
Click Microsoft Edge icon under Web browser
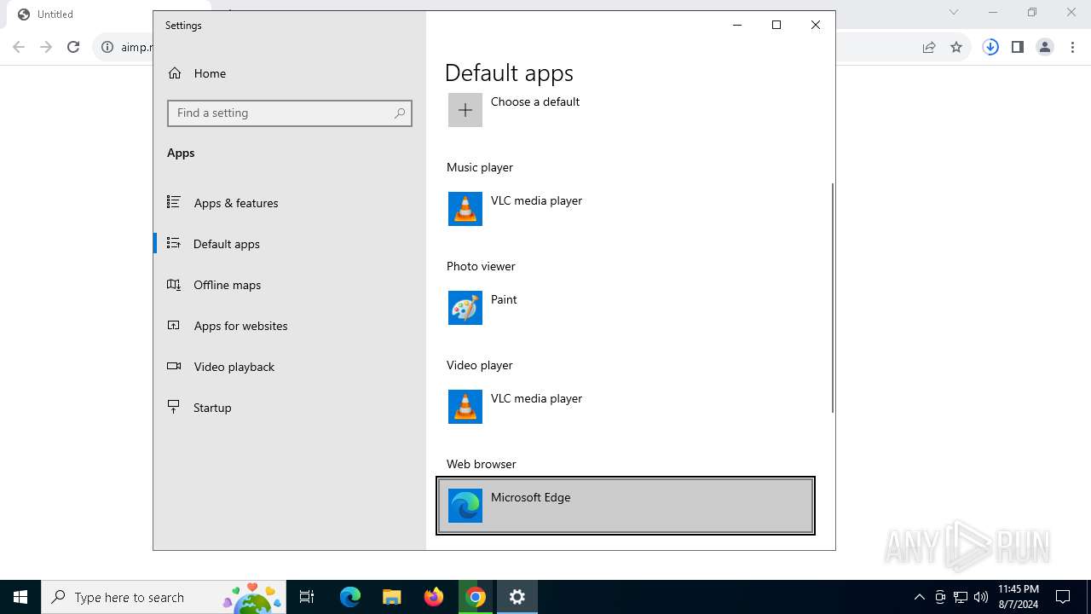click(465, 506)
